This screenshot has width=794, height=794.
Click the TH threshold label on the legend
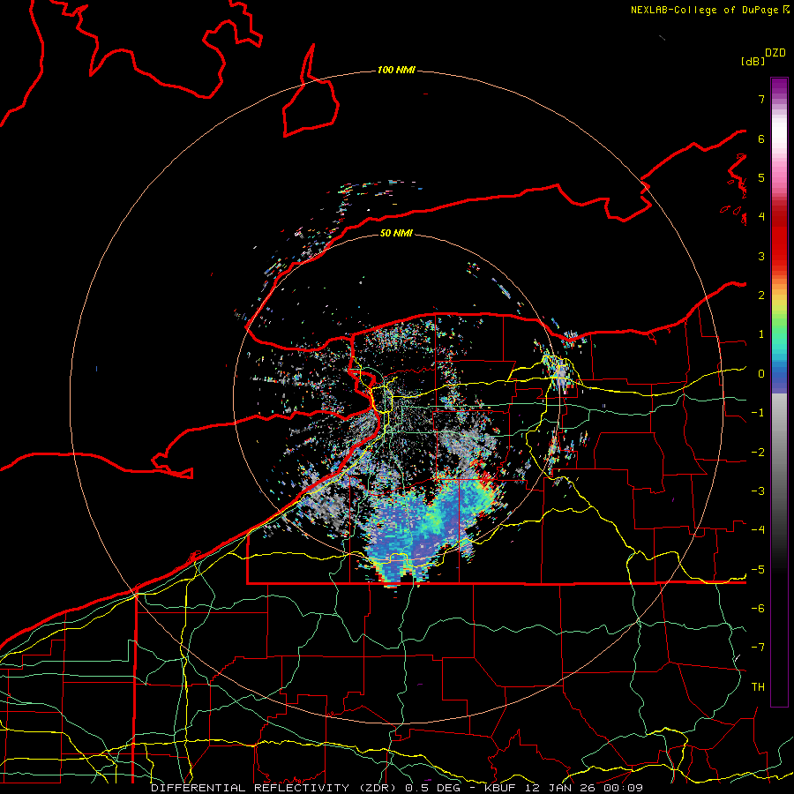758,687
